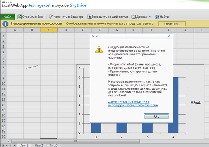Open Дополнительные сведения о неподдерживаемых возможностях link
This screenshot has height=147, width=209.
click(x=133, y=104)
